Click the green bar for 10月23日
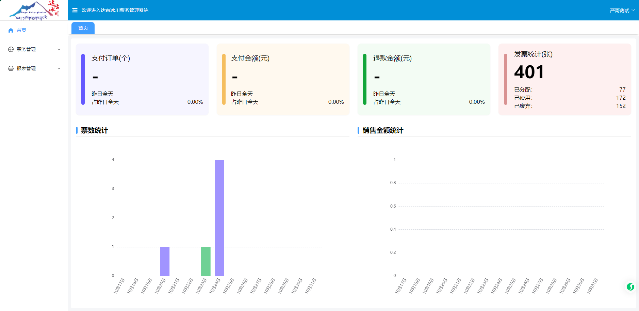 [206, 261]
